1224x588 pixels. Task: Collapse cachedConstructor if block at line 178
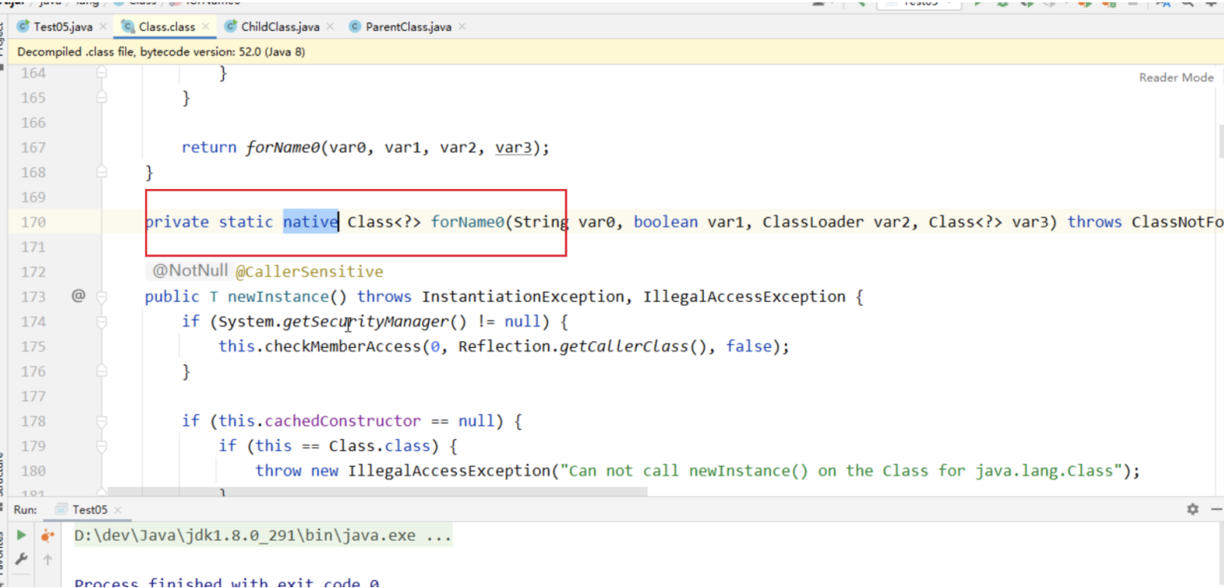pos(101,421)
